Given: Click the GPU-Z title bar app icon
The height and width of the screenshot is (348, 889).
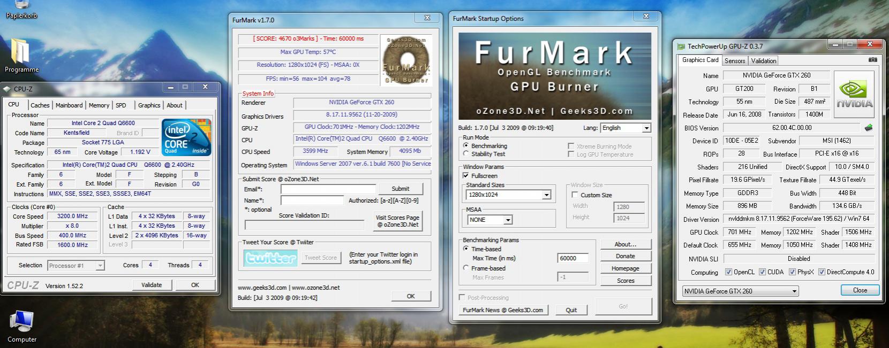Looking at the screenshot, I should (681, 47).
